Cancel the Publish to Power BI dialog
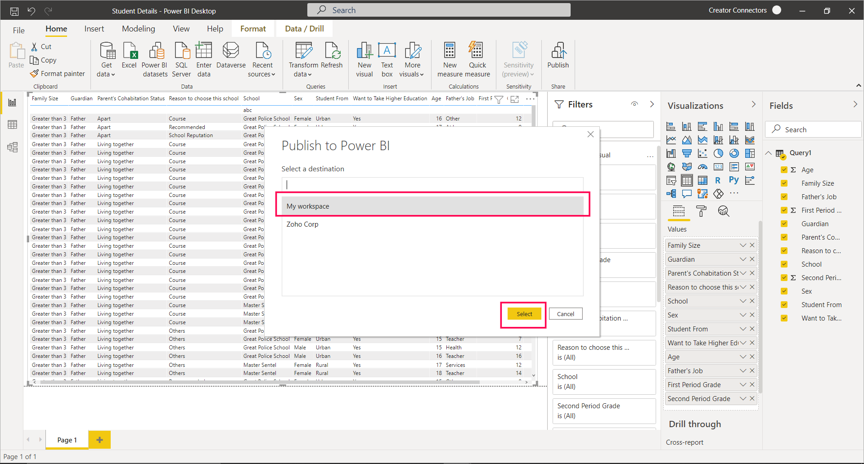The height and width of the screenshot is (464, 864). click(565, 313)
